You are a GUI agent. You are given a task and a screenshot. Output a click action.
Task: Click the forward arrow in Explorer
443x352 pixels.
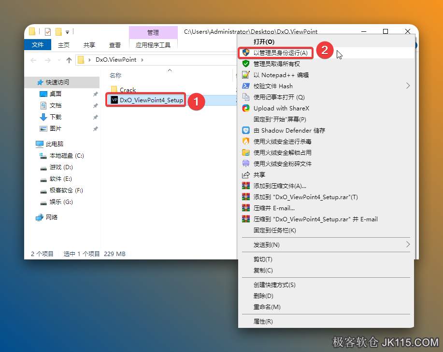[48, 60]
